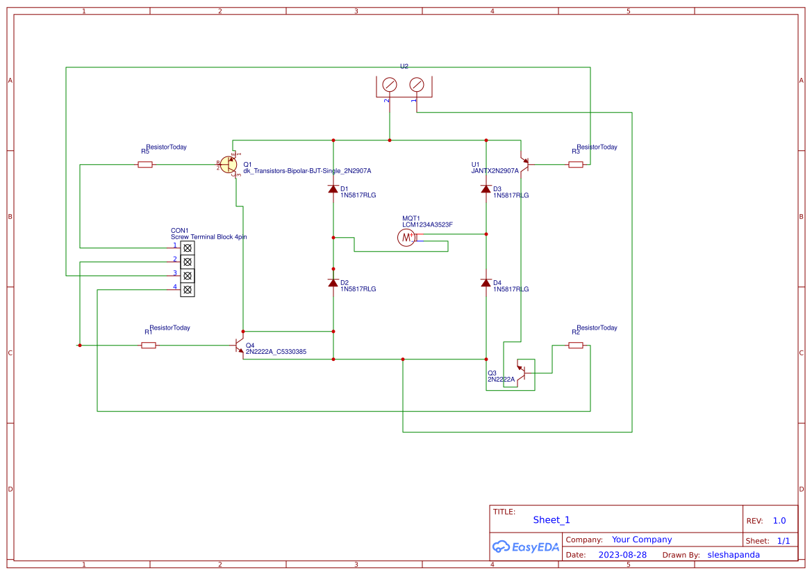This screenshot has width=812, height=575.
Task: Click U2 connector pin 1 circle
Action: click(417, 85)
